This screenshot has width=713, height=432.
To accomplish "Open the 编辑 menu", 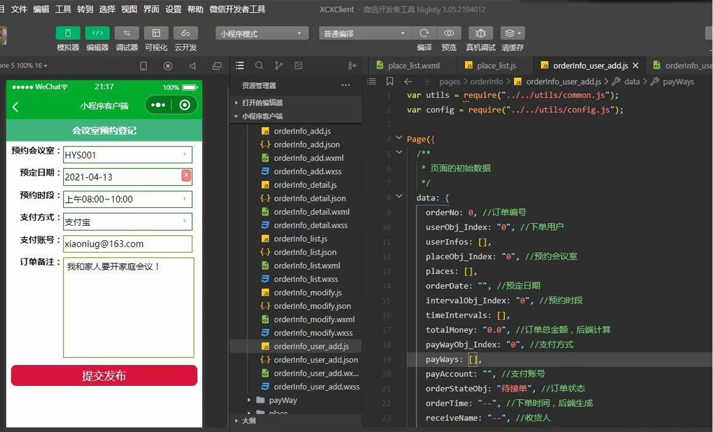I will (x=41, y=9).
